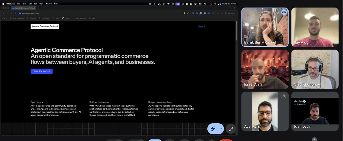This screenshot has width=343, height=141.
Task: Click the bookmark star icon in address bar
Action: pyautogui.click(x=184, y=13)
